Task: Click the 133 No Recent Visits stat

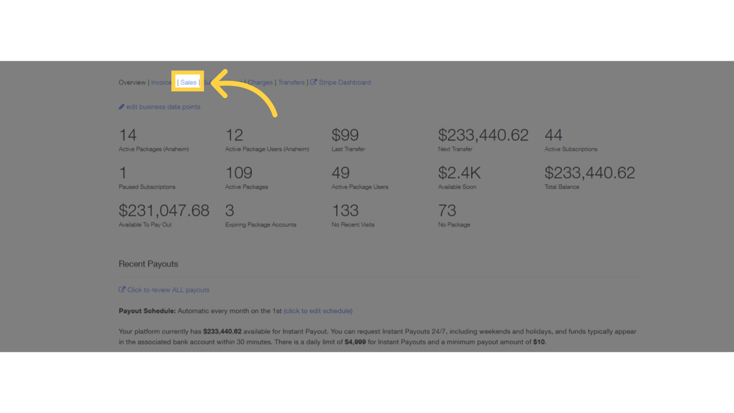Action: (345, 211)
